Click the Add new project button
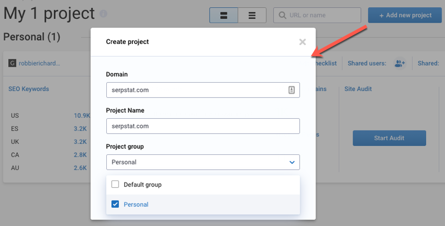Viewport: 445px width, 226px height. 404,16
